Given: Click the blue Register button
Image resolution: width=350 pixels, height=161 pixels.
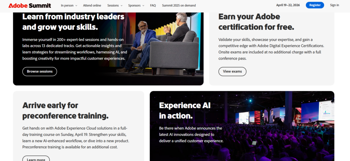Looking at the screenshot, I should click(315, 5).
